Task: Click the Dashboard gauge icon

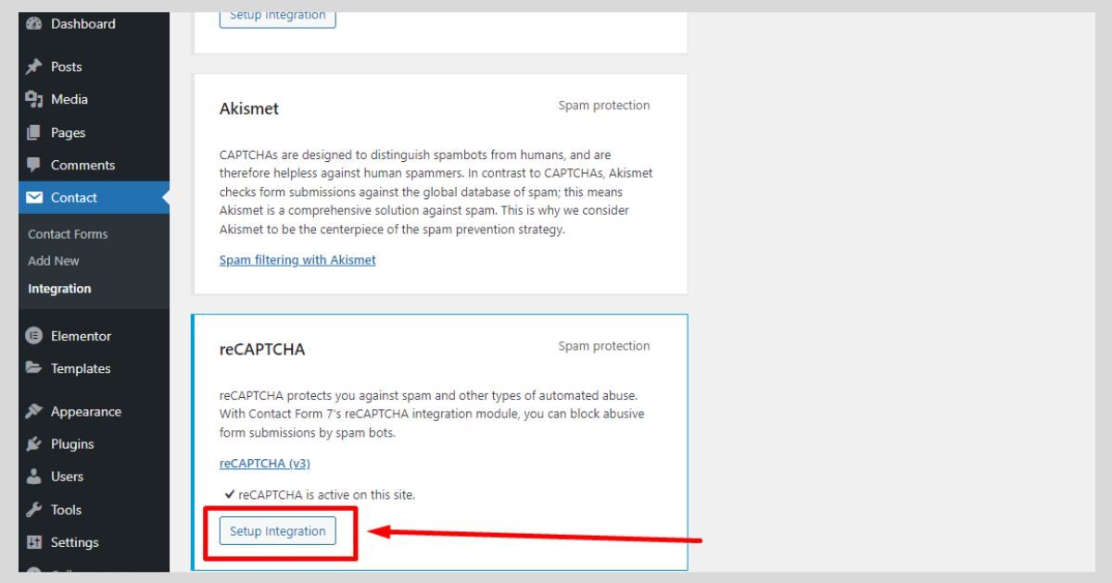Action: pos(34,24)
